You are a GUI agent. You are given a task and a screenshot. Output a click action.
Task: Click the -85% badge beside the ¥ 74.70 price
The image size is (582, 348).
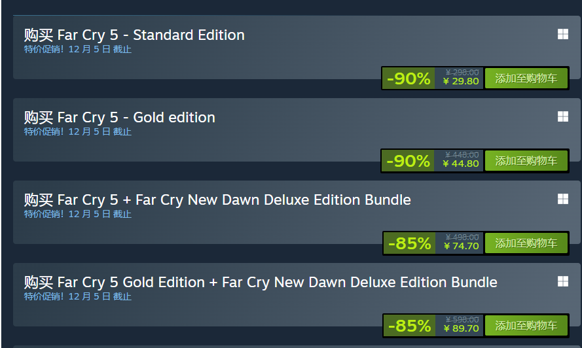409,244
